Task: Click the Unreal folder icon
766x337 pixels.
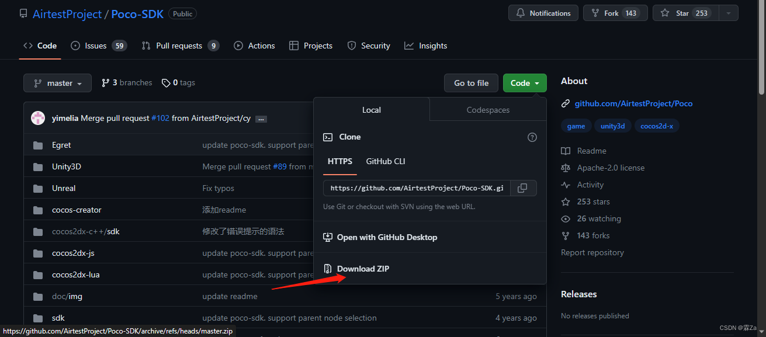Action: (x=39, y=188)
